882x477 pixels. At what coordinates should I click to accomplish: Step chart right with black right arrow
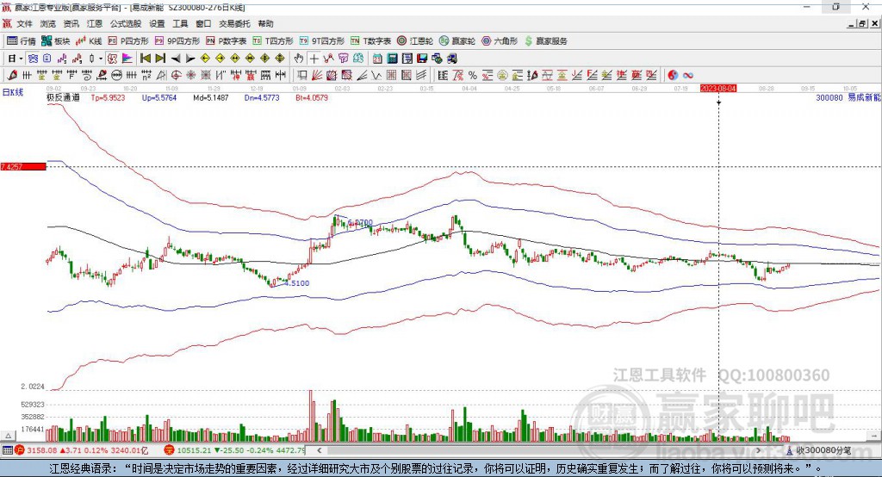[190, 59]
